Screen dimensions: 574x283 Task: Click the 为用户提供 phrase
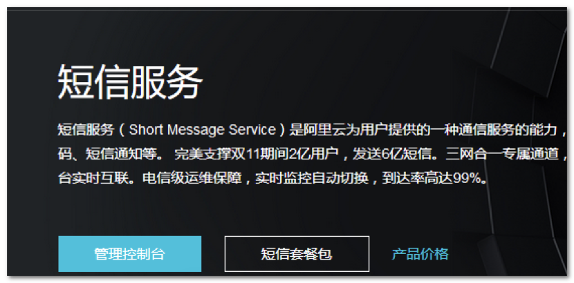(x=381, y=130)
